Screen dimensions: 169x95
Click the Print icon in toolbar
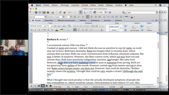(x=48, y=12)
